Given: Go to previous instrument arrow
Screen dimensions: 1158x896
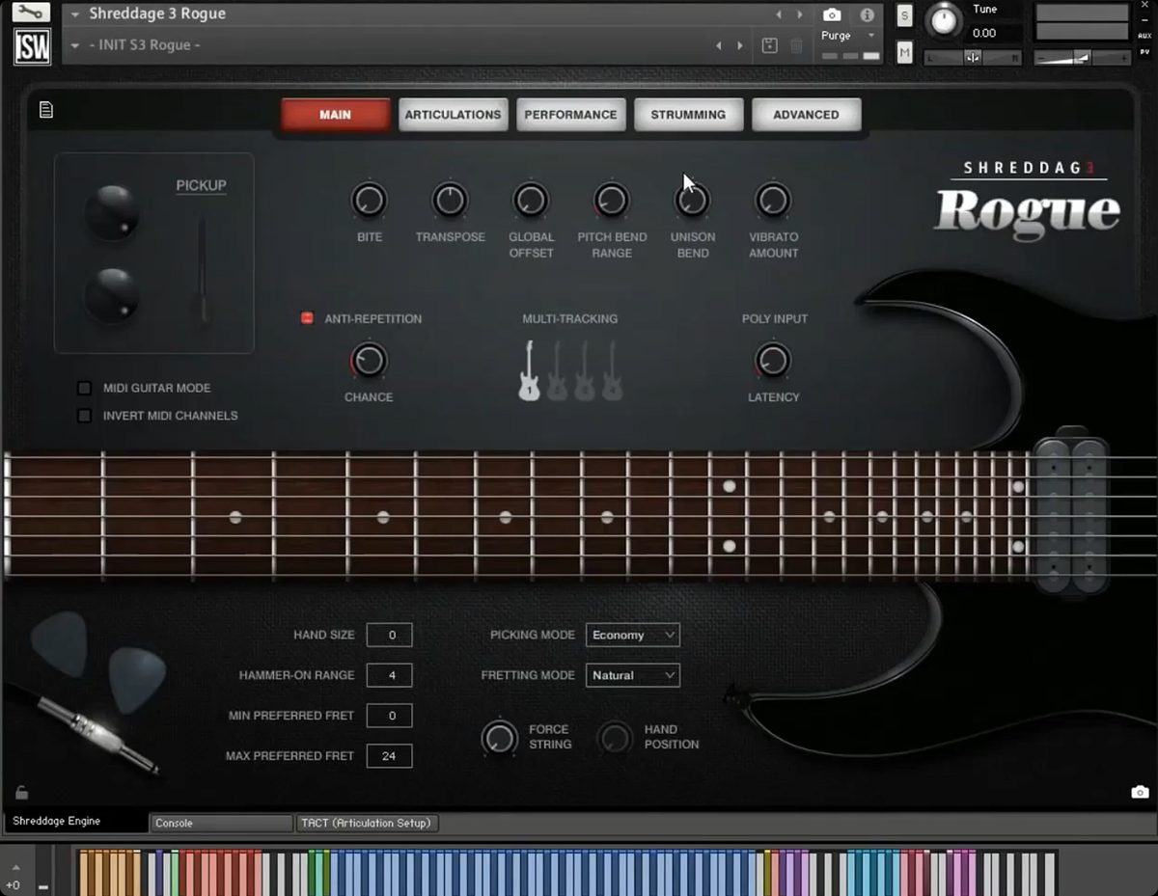Looking at the screenshot, I should 780,15.
